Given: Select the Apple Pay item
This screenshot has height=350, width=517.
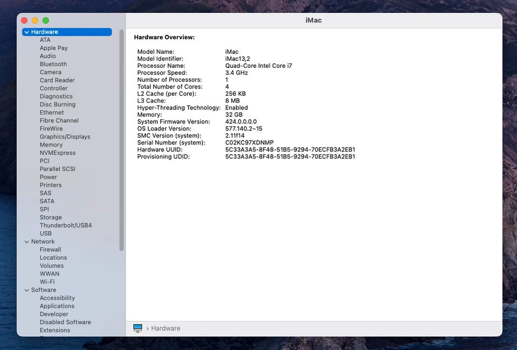Looking at the screenshot, I should pyautogui.click(x=54, y=48).
